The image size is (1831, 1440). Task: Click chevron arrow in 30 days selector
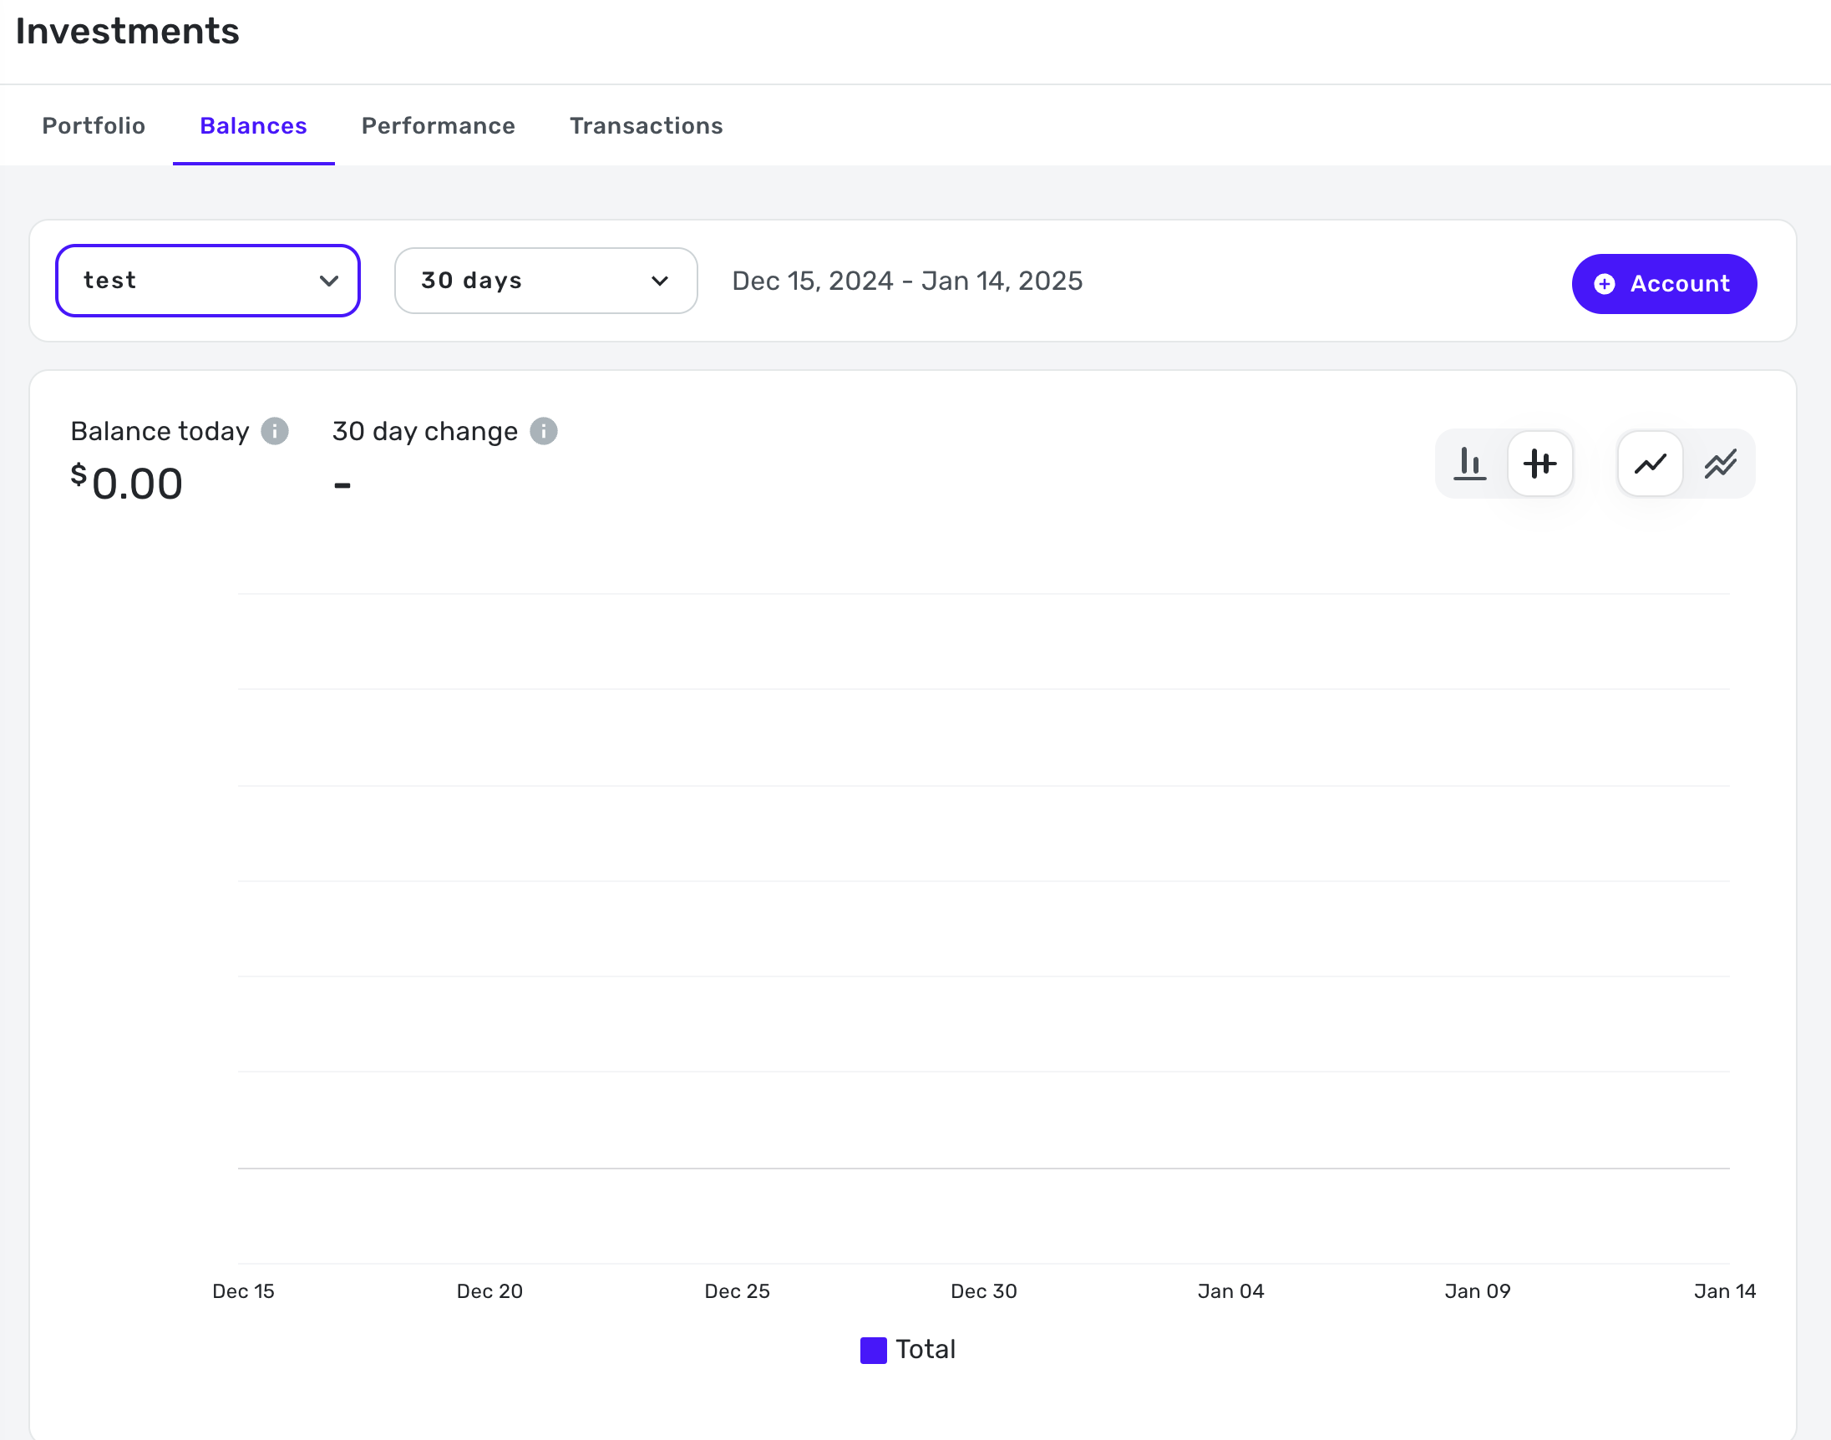click(x=660, y=281)
